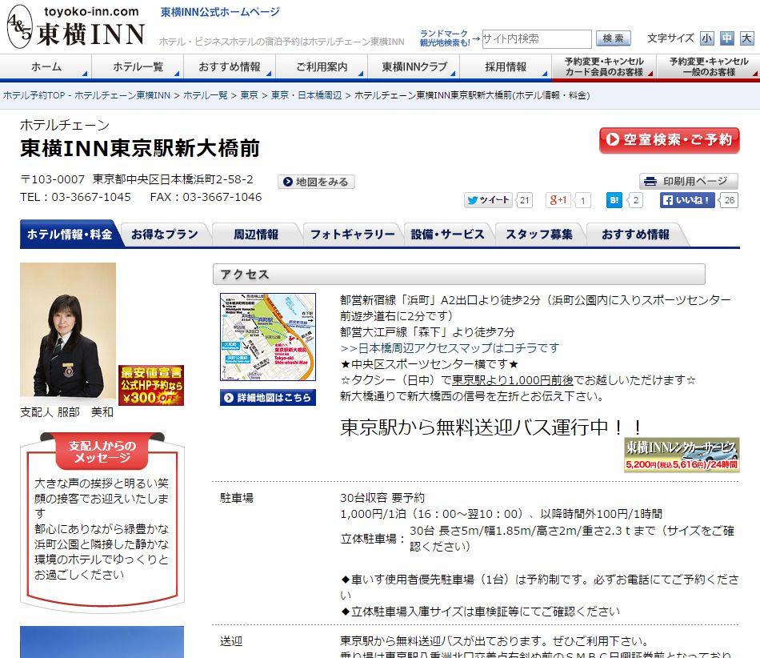Viewport: 760px width, 658px height.
Task: Switch to the 周辺情報 tab
Action: (256, 235)
